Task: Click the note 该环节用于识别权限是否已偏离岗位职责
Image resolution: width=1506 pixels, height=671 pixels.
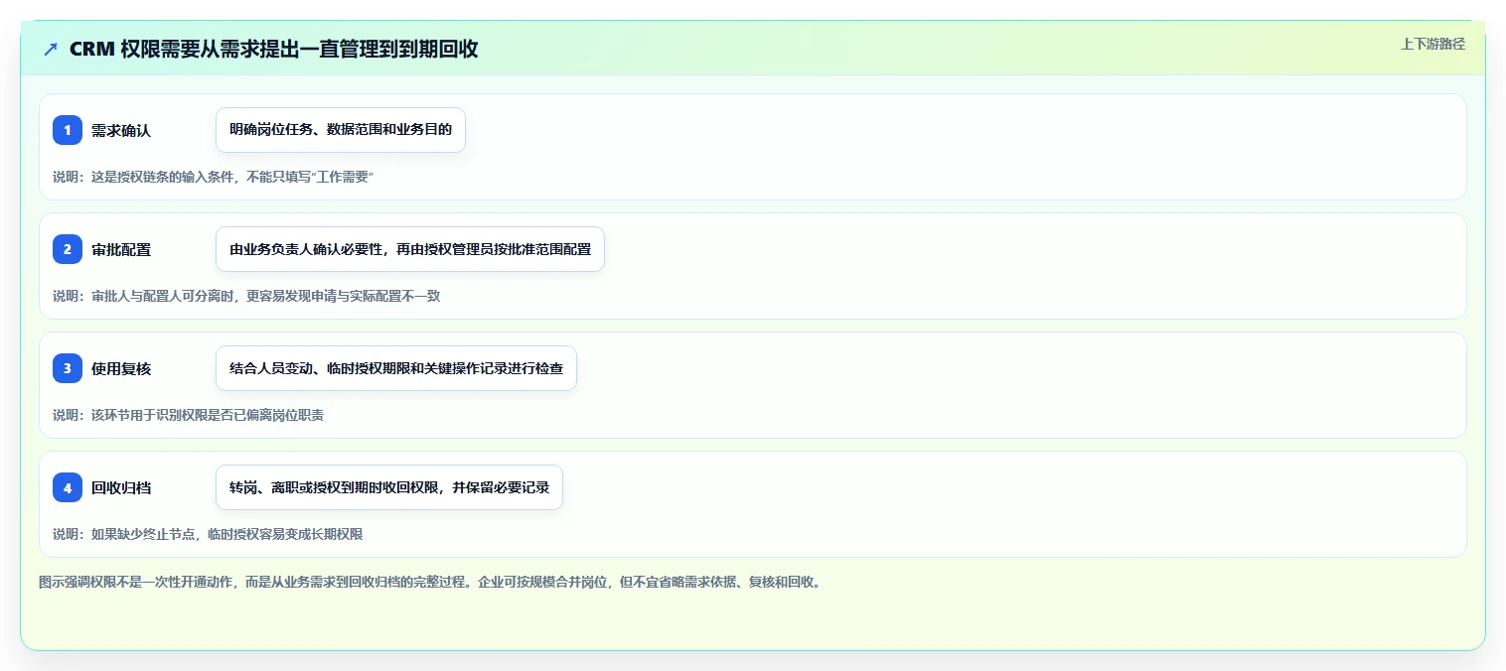Action: click(x=188, y=415)
